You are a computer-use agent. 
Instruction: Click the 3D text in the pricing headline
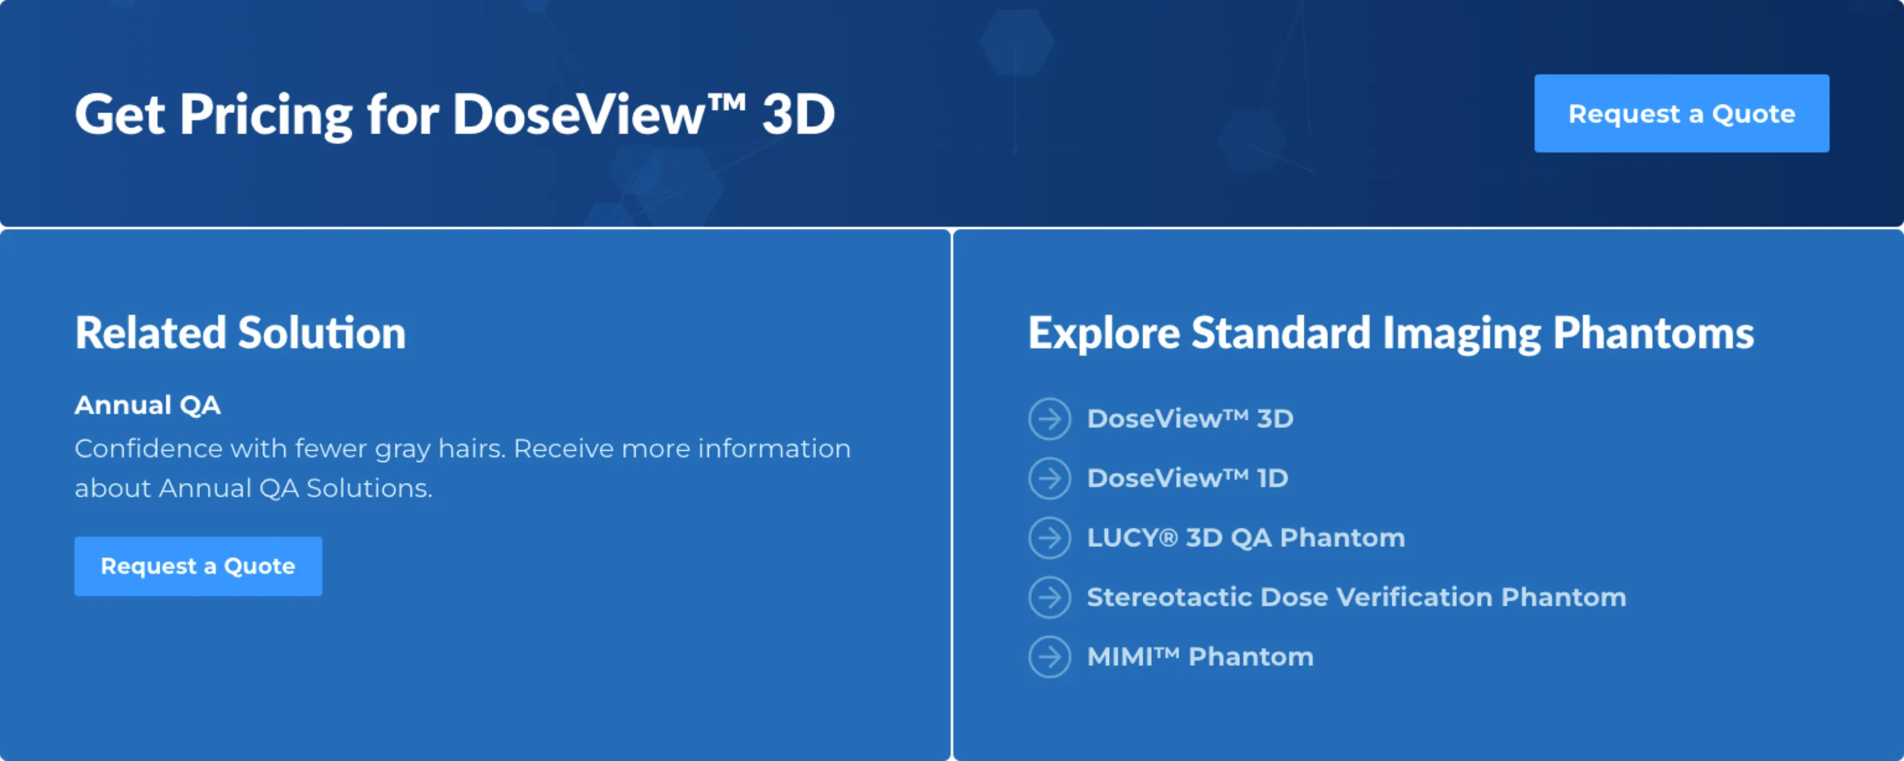[x=798, y=114]
